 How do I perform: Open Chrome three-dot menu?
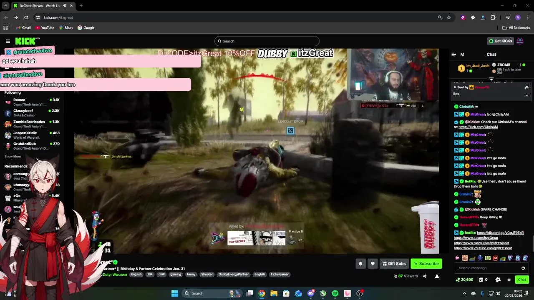(528, 17)
